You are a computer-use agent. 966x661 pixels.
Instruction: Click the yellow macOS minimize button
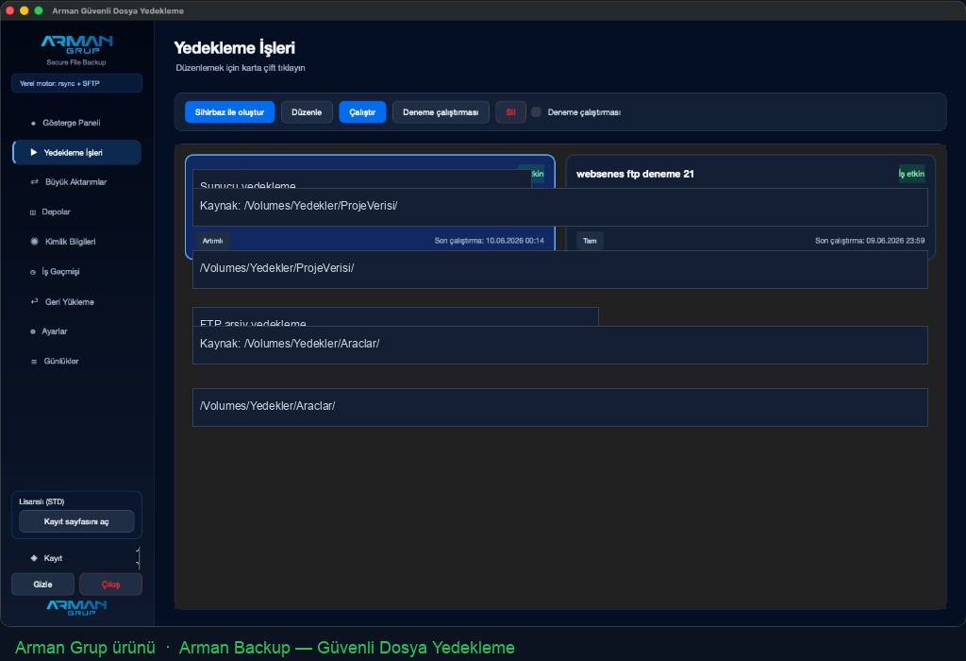tap(24, 10)
